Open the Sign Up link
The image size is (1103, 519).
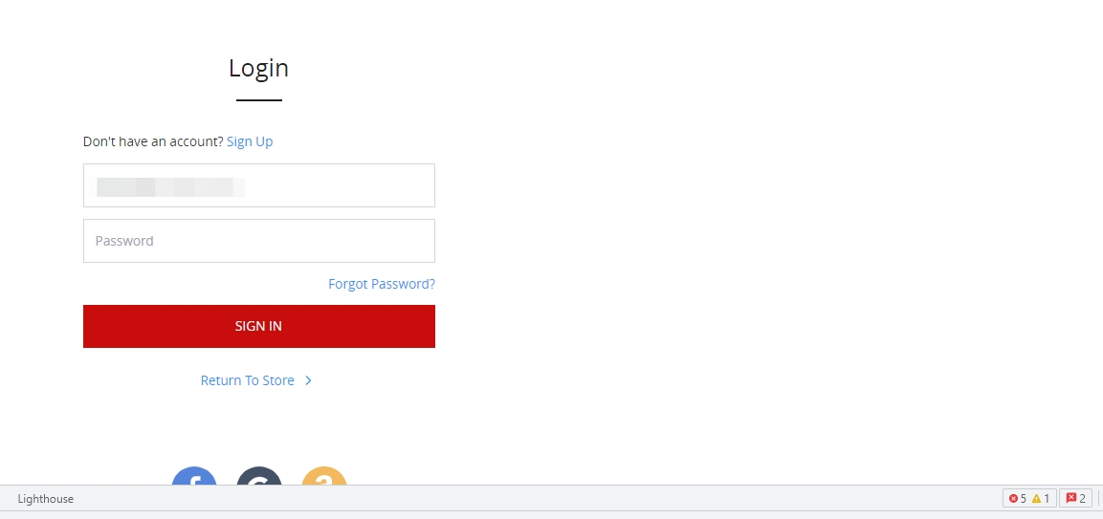click(250, 141)
